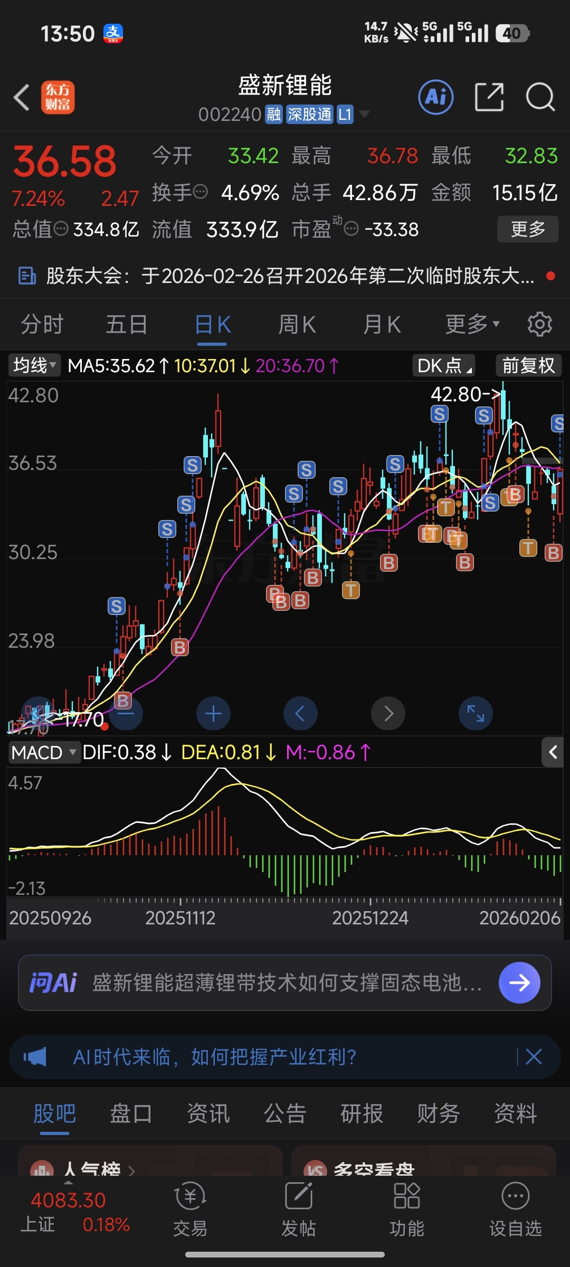This screenshot has height=1267, width=570.
Task: Tap the back arrow icon
Action: point(22,98)
